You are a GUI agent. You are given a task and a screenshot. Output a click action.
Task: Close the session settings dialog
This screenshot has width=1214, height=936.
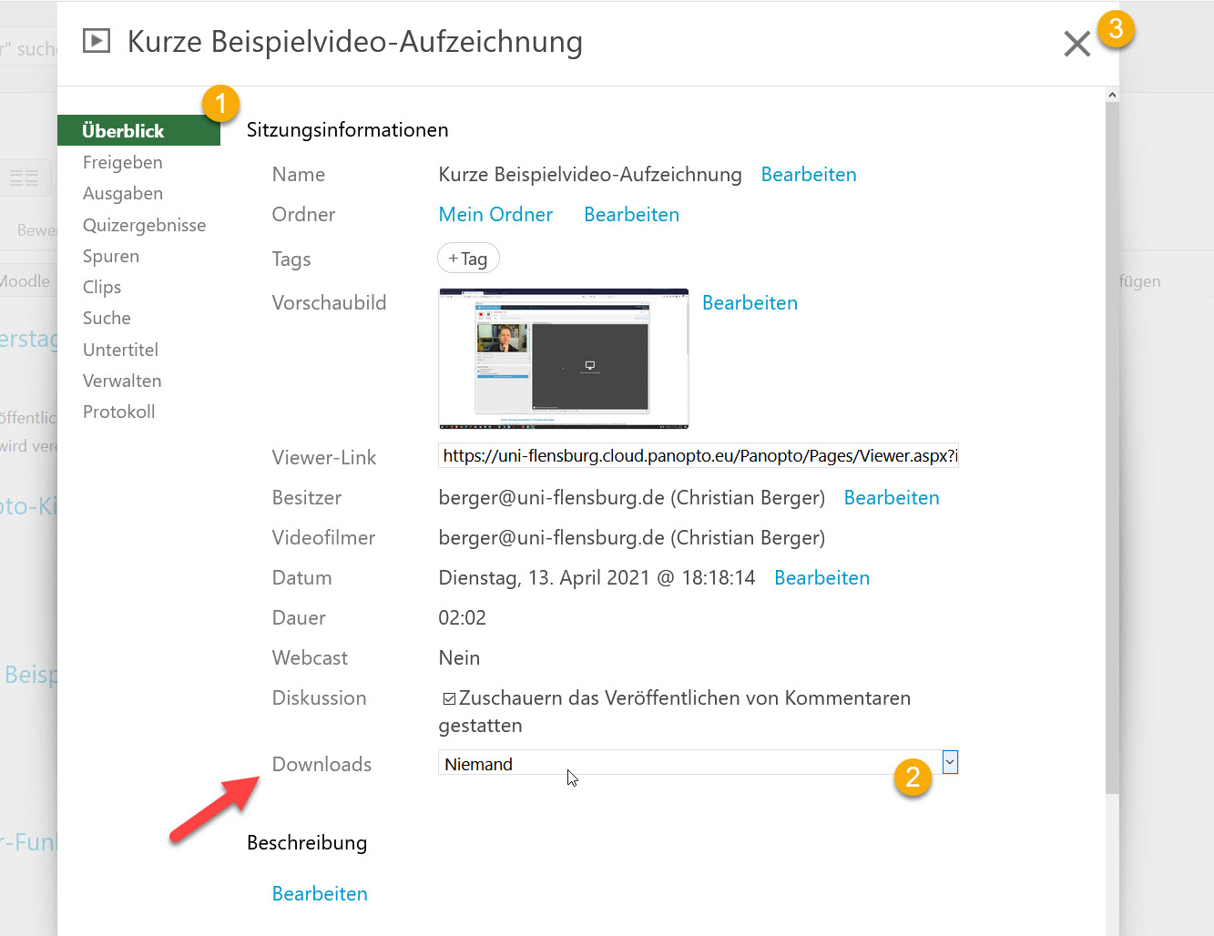[x=1076, y=44]
